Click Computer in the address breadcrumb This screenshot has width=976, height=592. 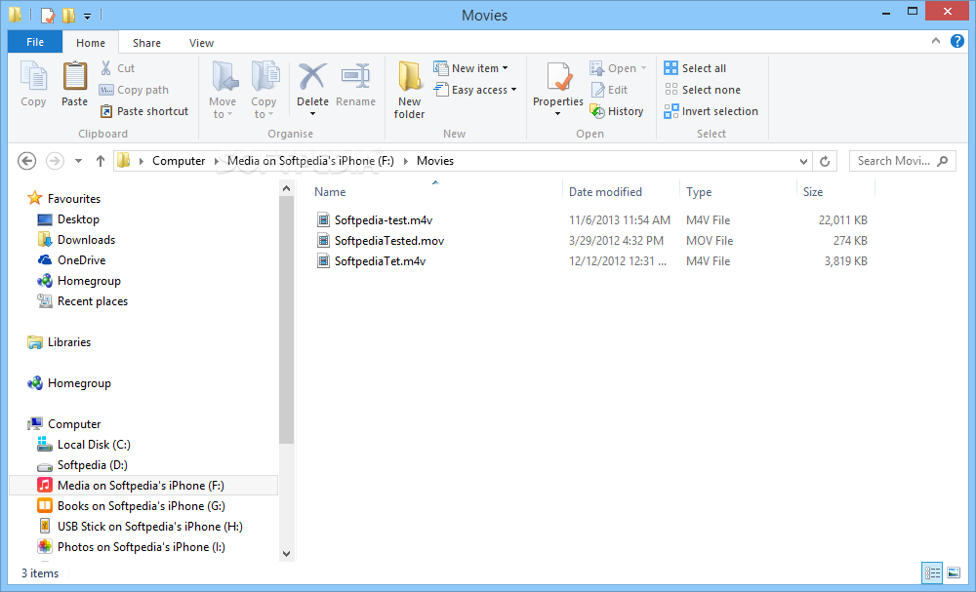coord(179,161)
